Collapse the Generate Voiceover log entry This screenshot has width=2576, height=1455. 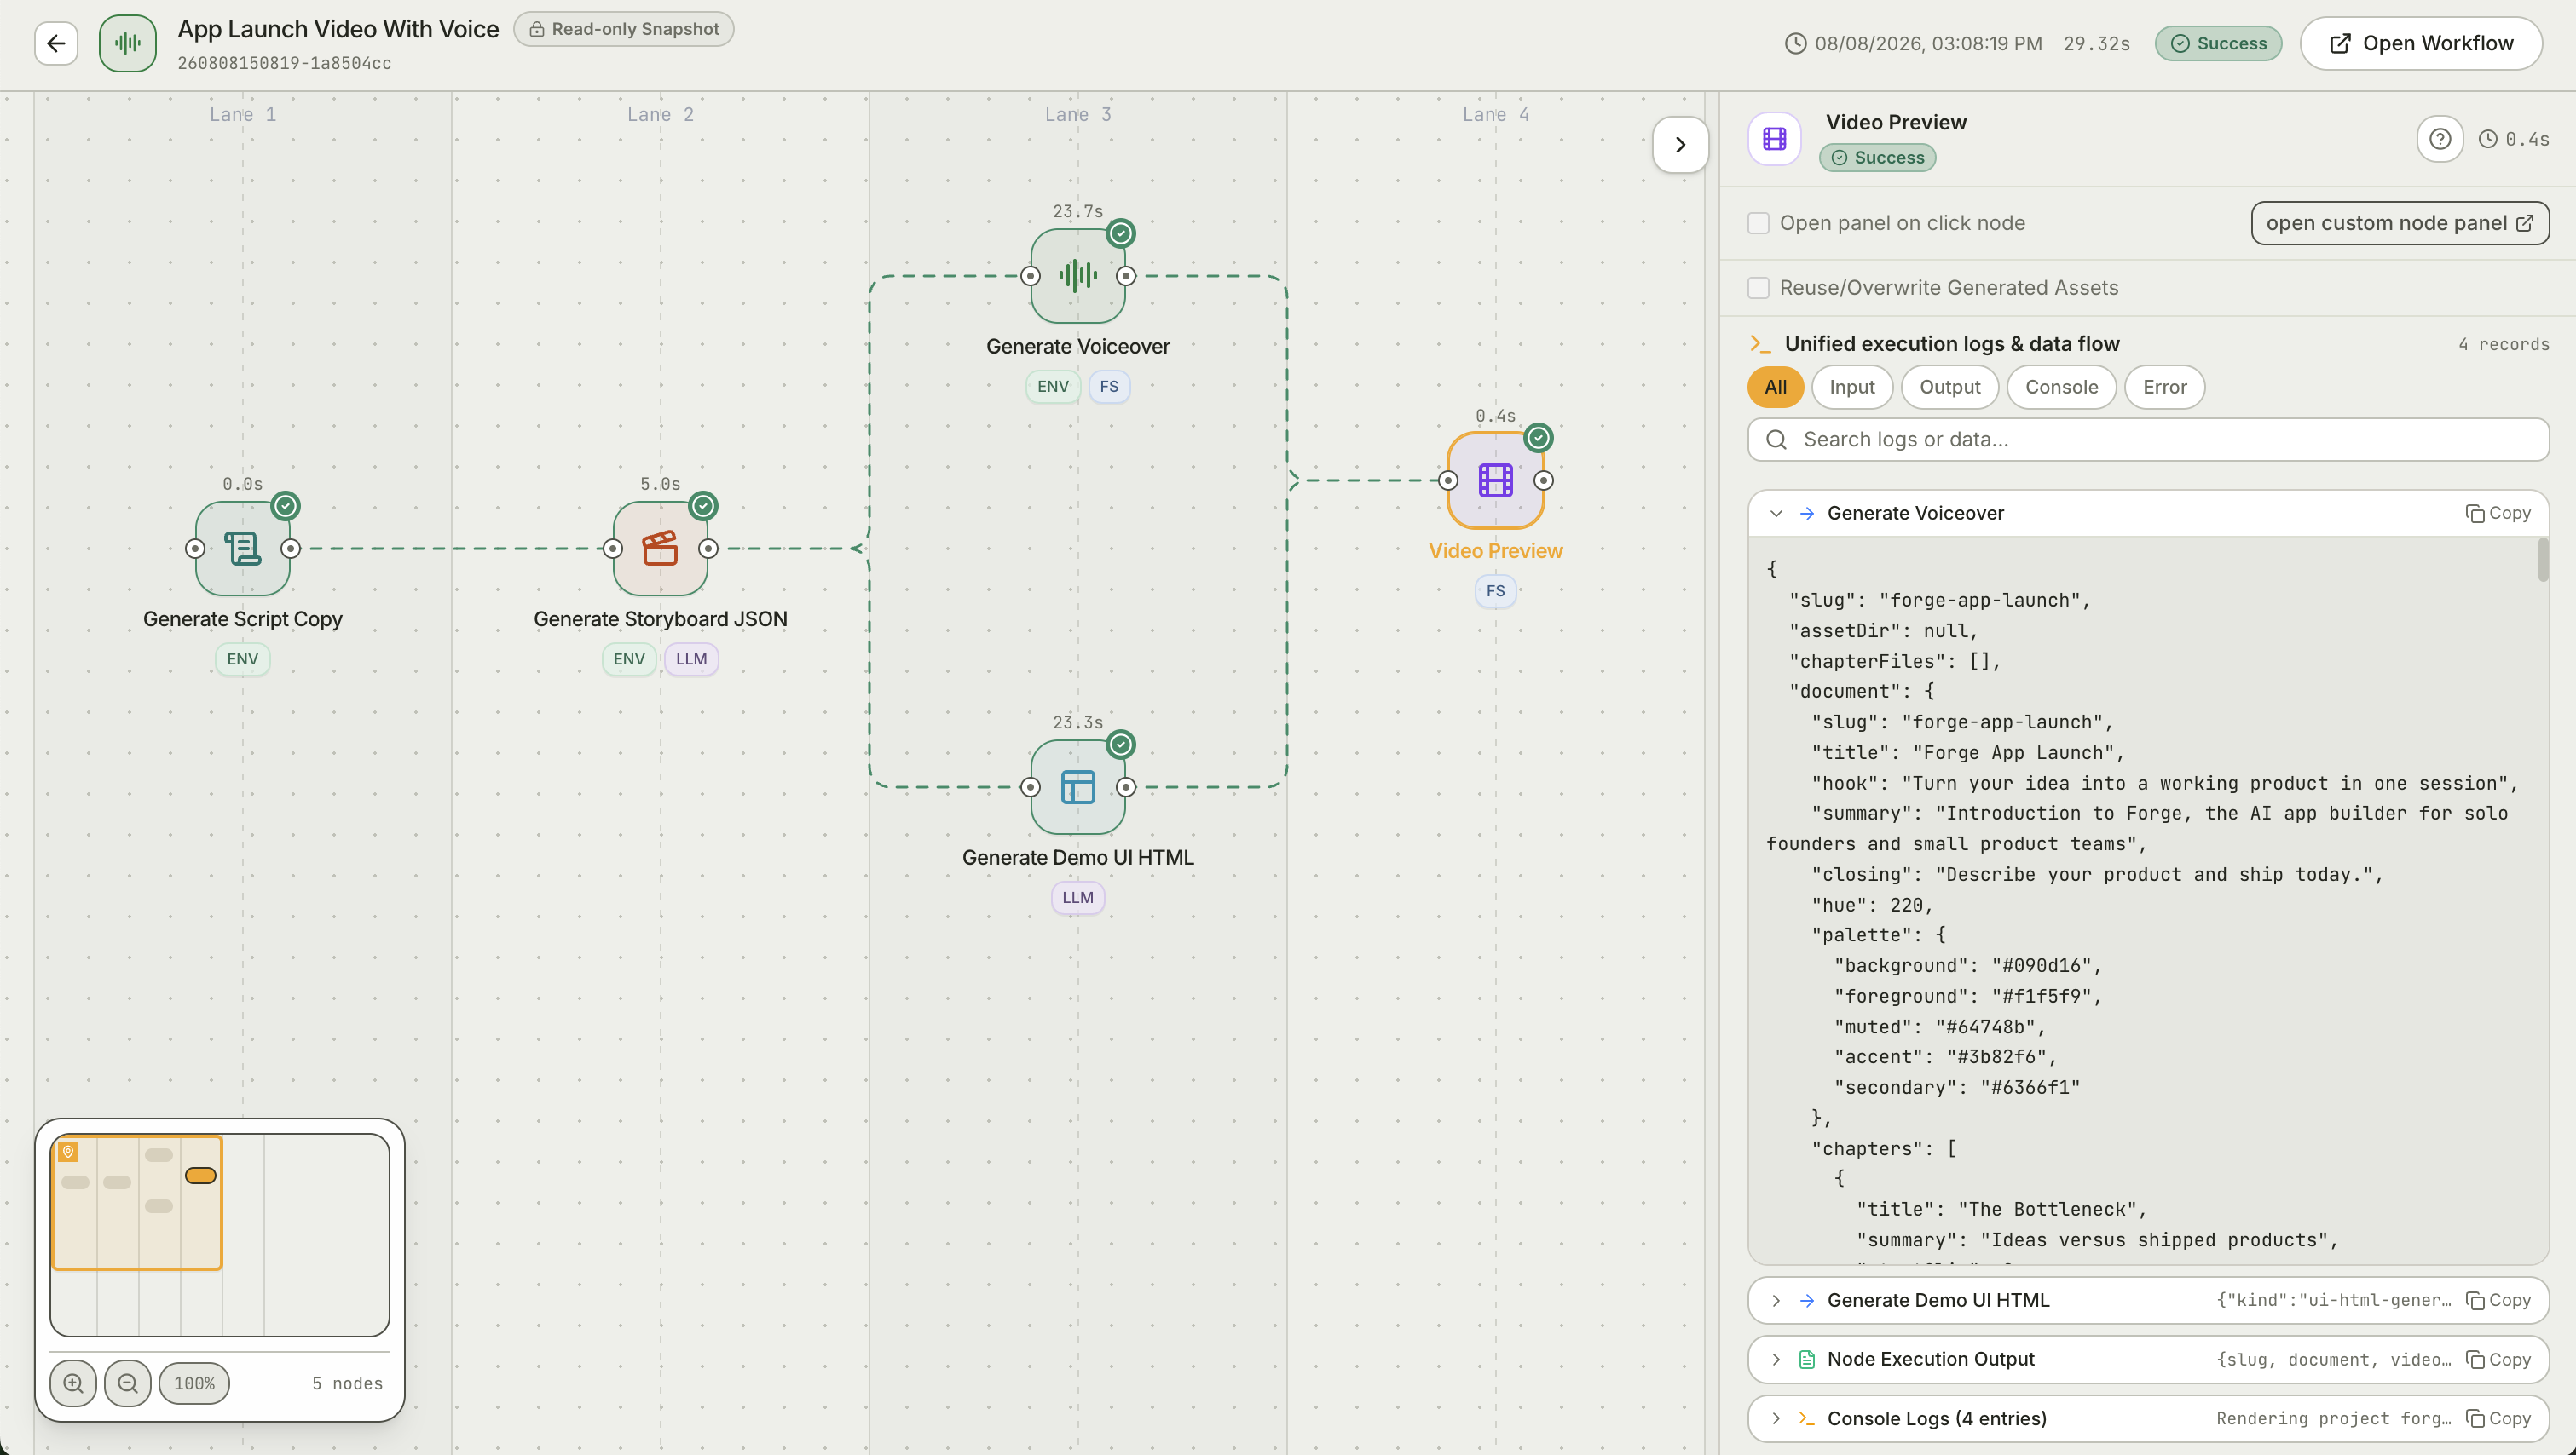coord(1776,514)
